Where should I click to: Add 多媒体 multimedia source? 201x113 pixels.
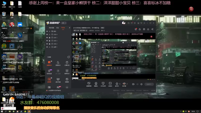pyautogui.click(x=110, y=84)
